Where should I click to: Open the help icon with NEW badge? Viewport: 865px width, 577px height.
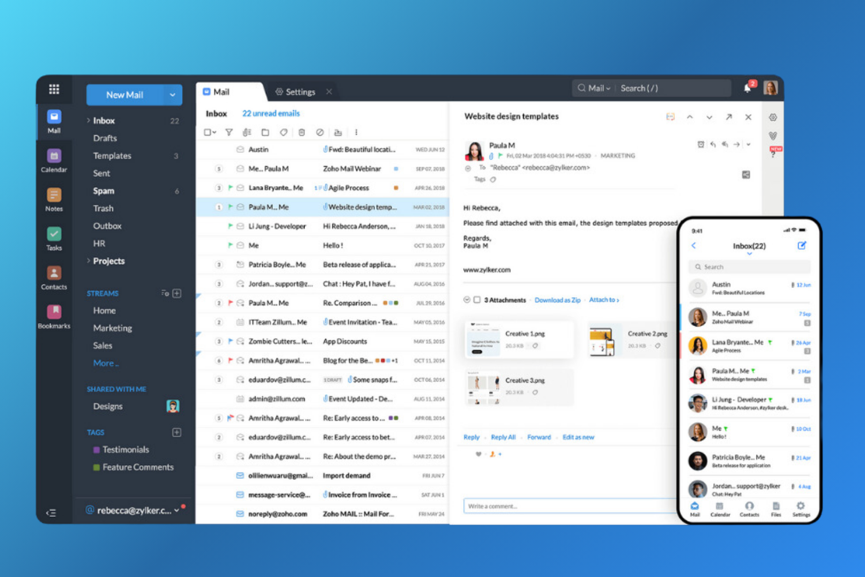(773, 152)
